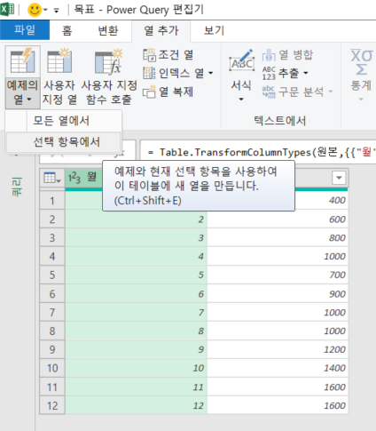
Task: Switch to the 홈 ribbon tab
Action: click(67, 30)
